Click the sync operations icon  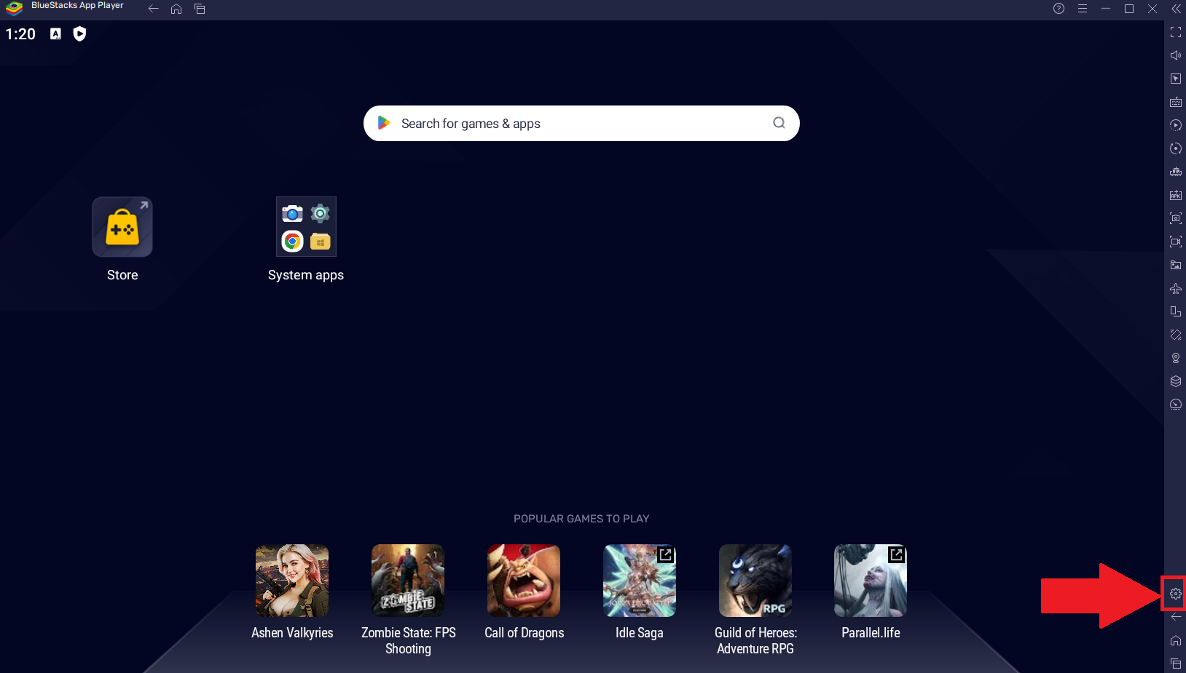(x=1175, y=148)
